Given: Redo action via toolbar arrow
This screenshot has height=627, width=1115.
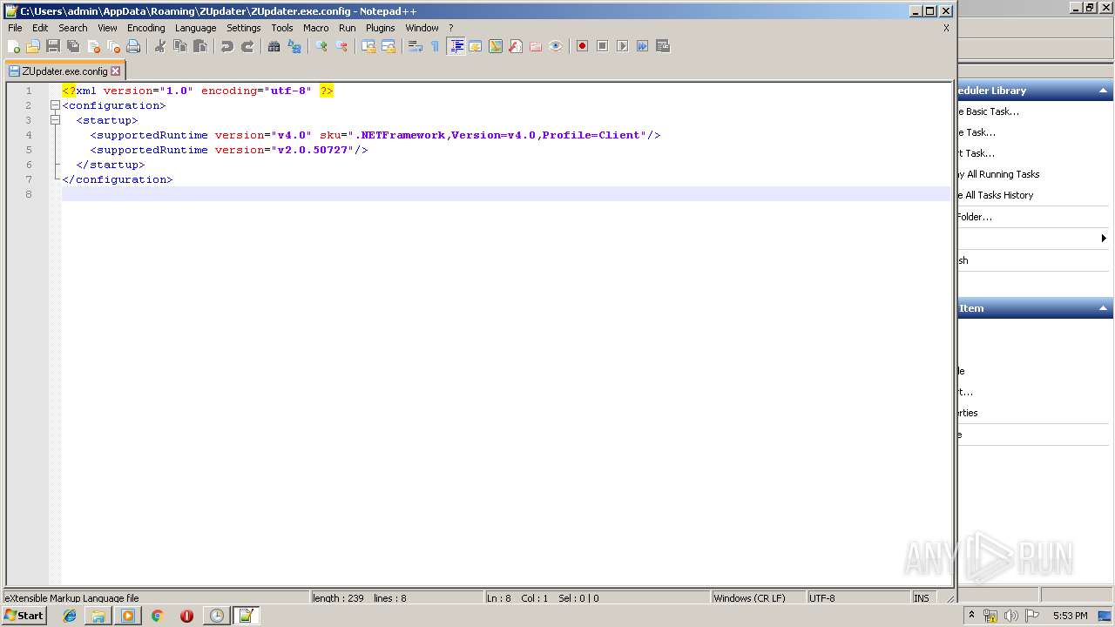Looking at the screenshot, I should [247, 46].
